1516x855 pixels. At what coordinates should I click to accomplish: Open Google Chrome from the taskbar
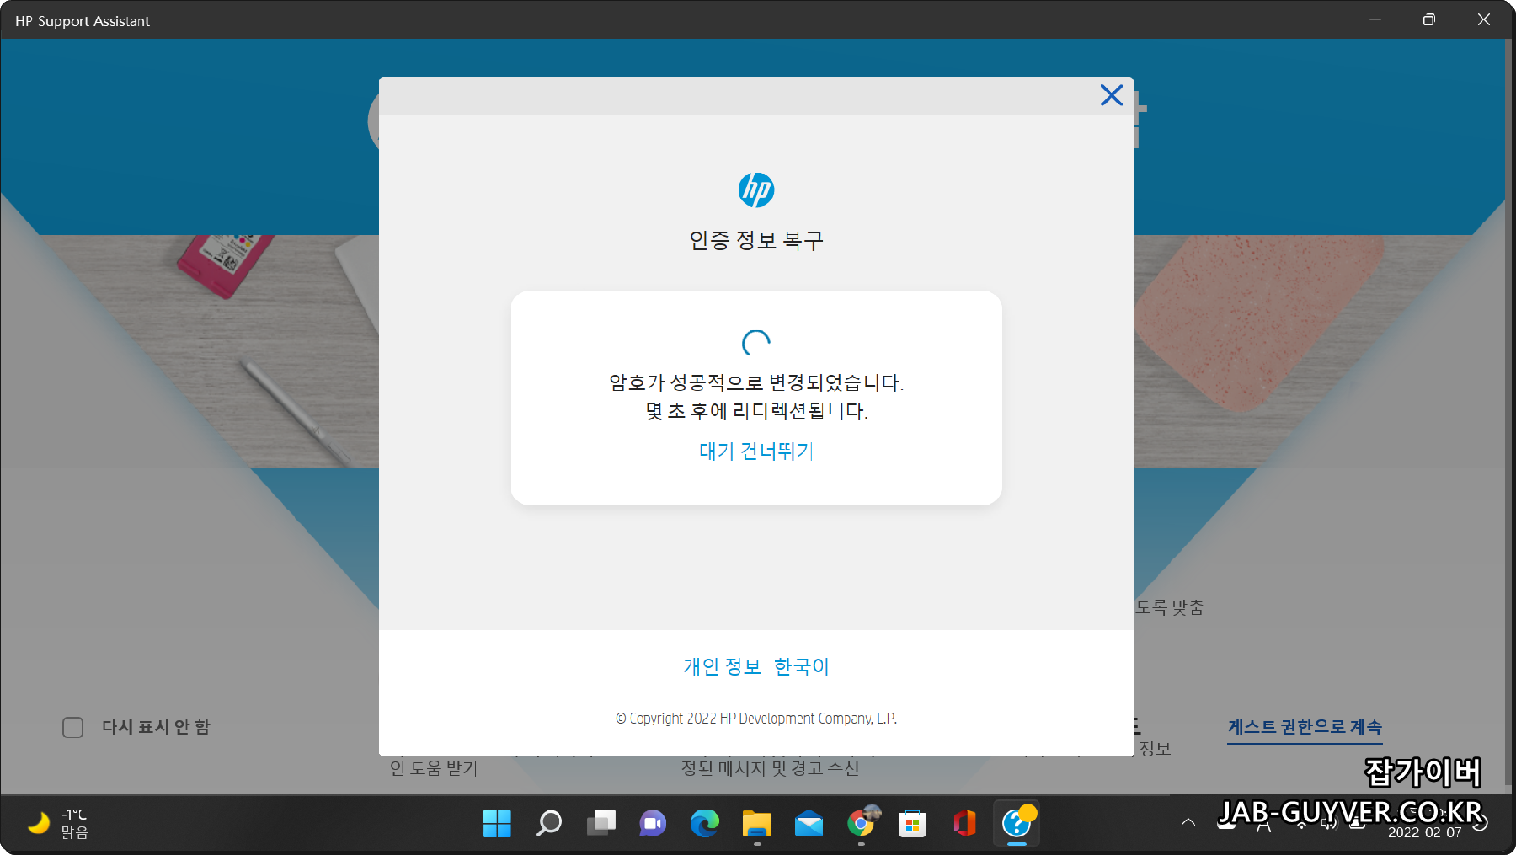[x=861, y=824]
